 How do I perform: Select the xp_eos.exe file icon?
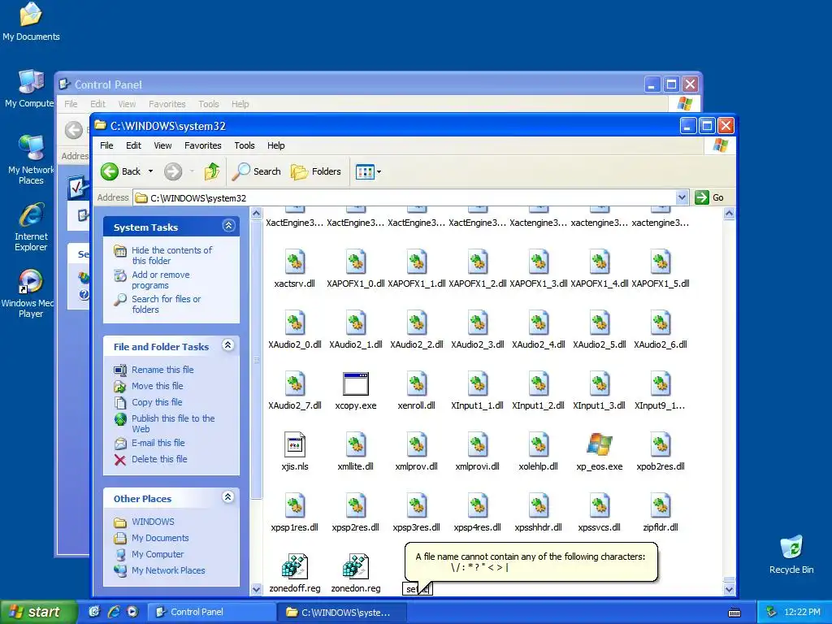(x=600, y=444)
